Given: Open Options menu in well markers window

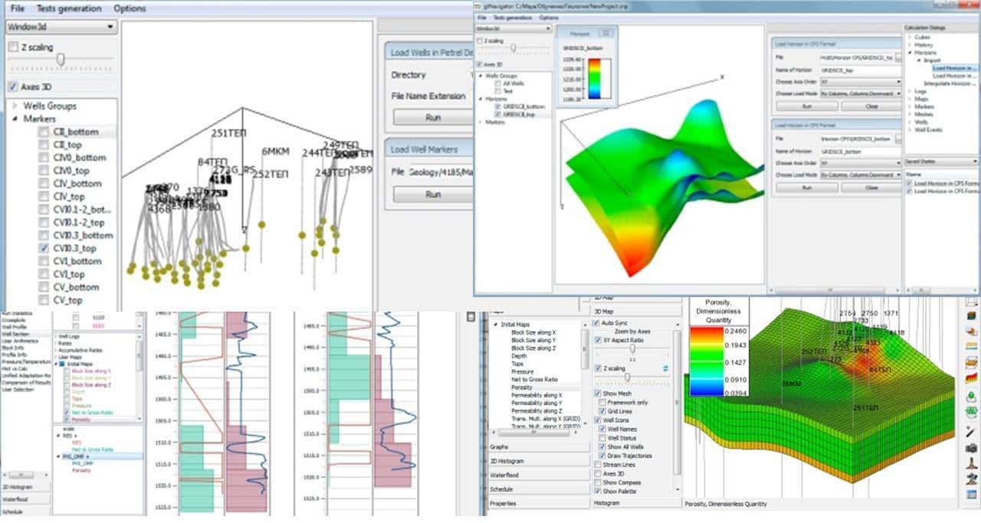Looking at the screenshot, I should point(130,8).
